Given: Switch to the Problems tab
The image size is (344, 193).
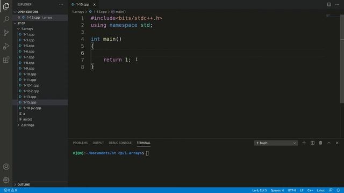Looking at the screenshot, I should 80,143.
